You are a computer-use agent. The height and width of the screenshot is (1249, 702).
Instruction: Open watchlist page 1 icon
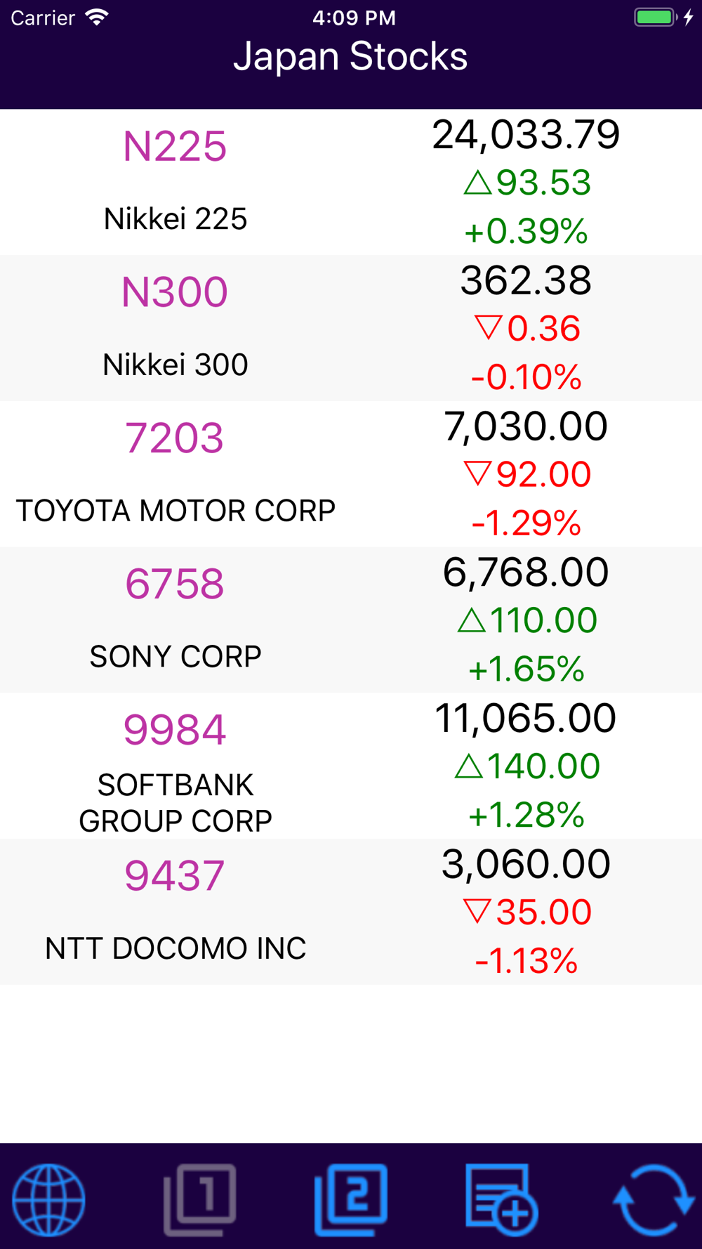200,1199
